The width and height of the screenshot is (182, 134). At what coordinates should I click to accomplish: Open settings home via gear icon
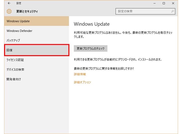tap(9, 11)
